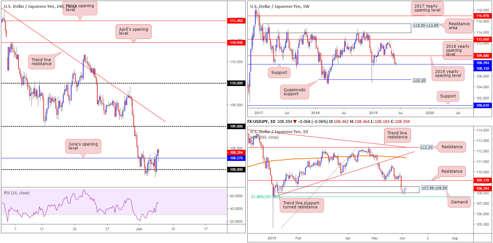Select the red 109.170 price label

[x=483, y=180]
